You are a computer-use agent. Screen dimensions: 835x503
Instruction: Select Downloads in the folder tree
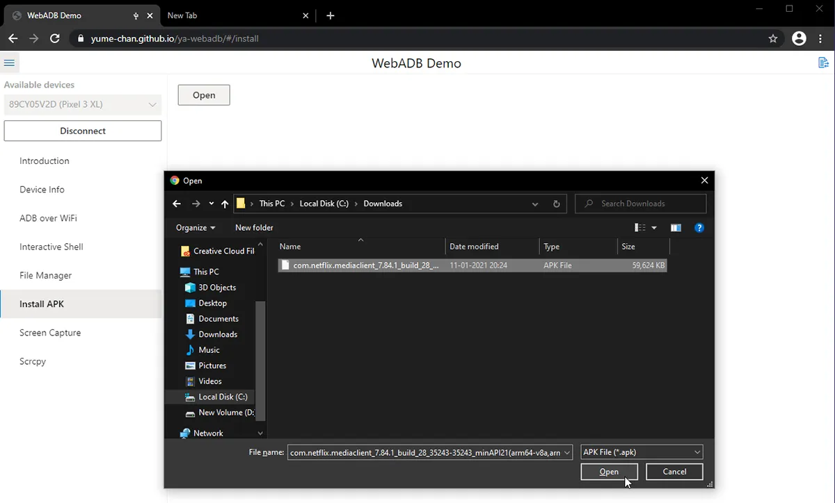click(x=216, y=334)
